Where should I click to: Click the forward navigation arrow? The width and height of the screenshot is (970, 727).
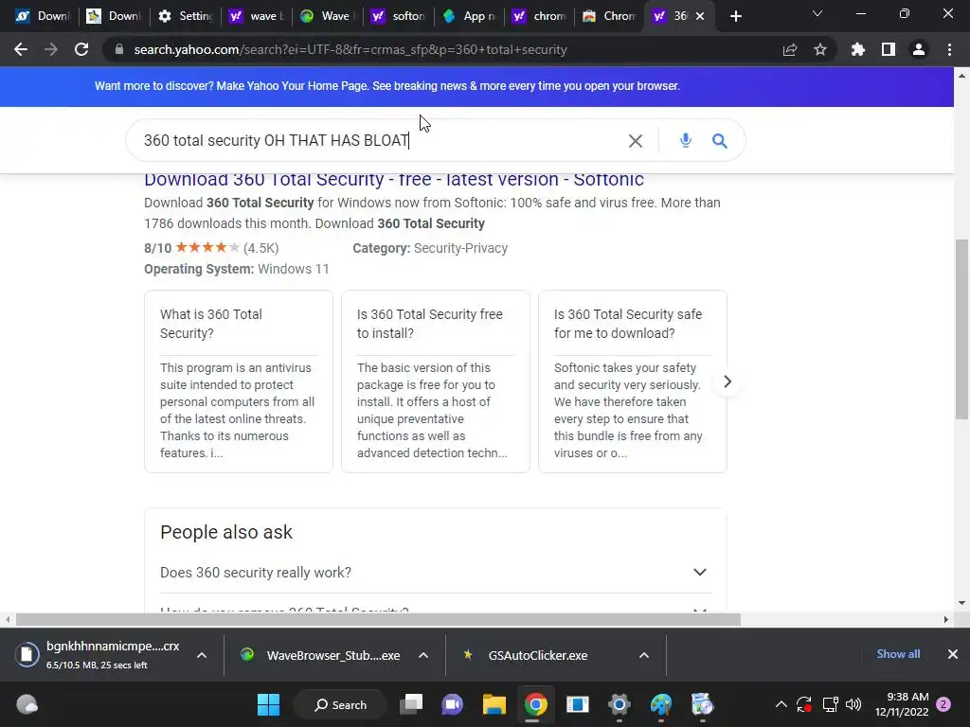[x=51, y=49]
